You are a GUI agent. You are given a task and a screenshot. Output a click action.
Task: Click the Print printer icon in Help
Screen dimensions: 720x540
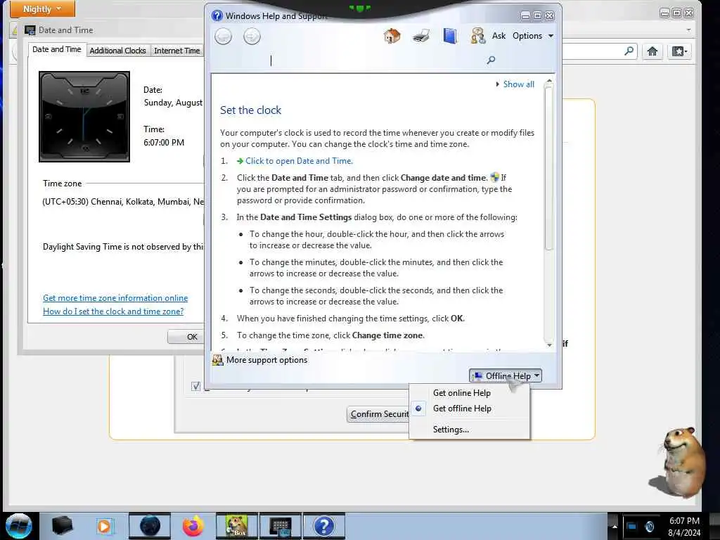421,35
